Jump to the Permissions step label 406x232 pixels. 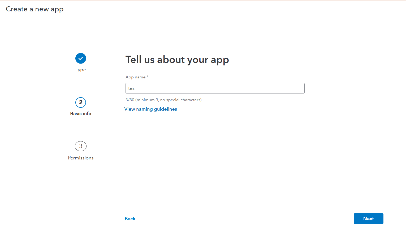81,158
